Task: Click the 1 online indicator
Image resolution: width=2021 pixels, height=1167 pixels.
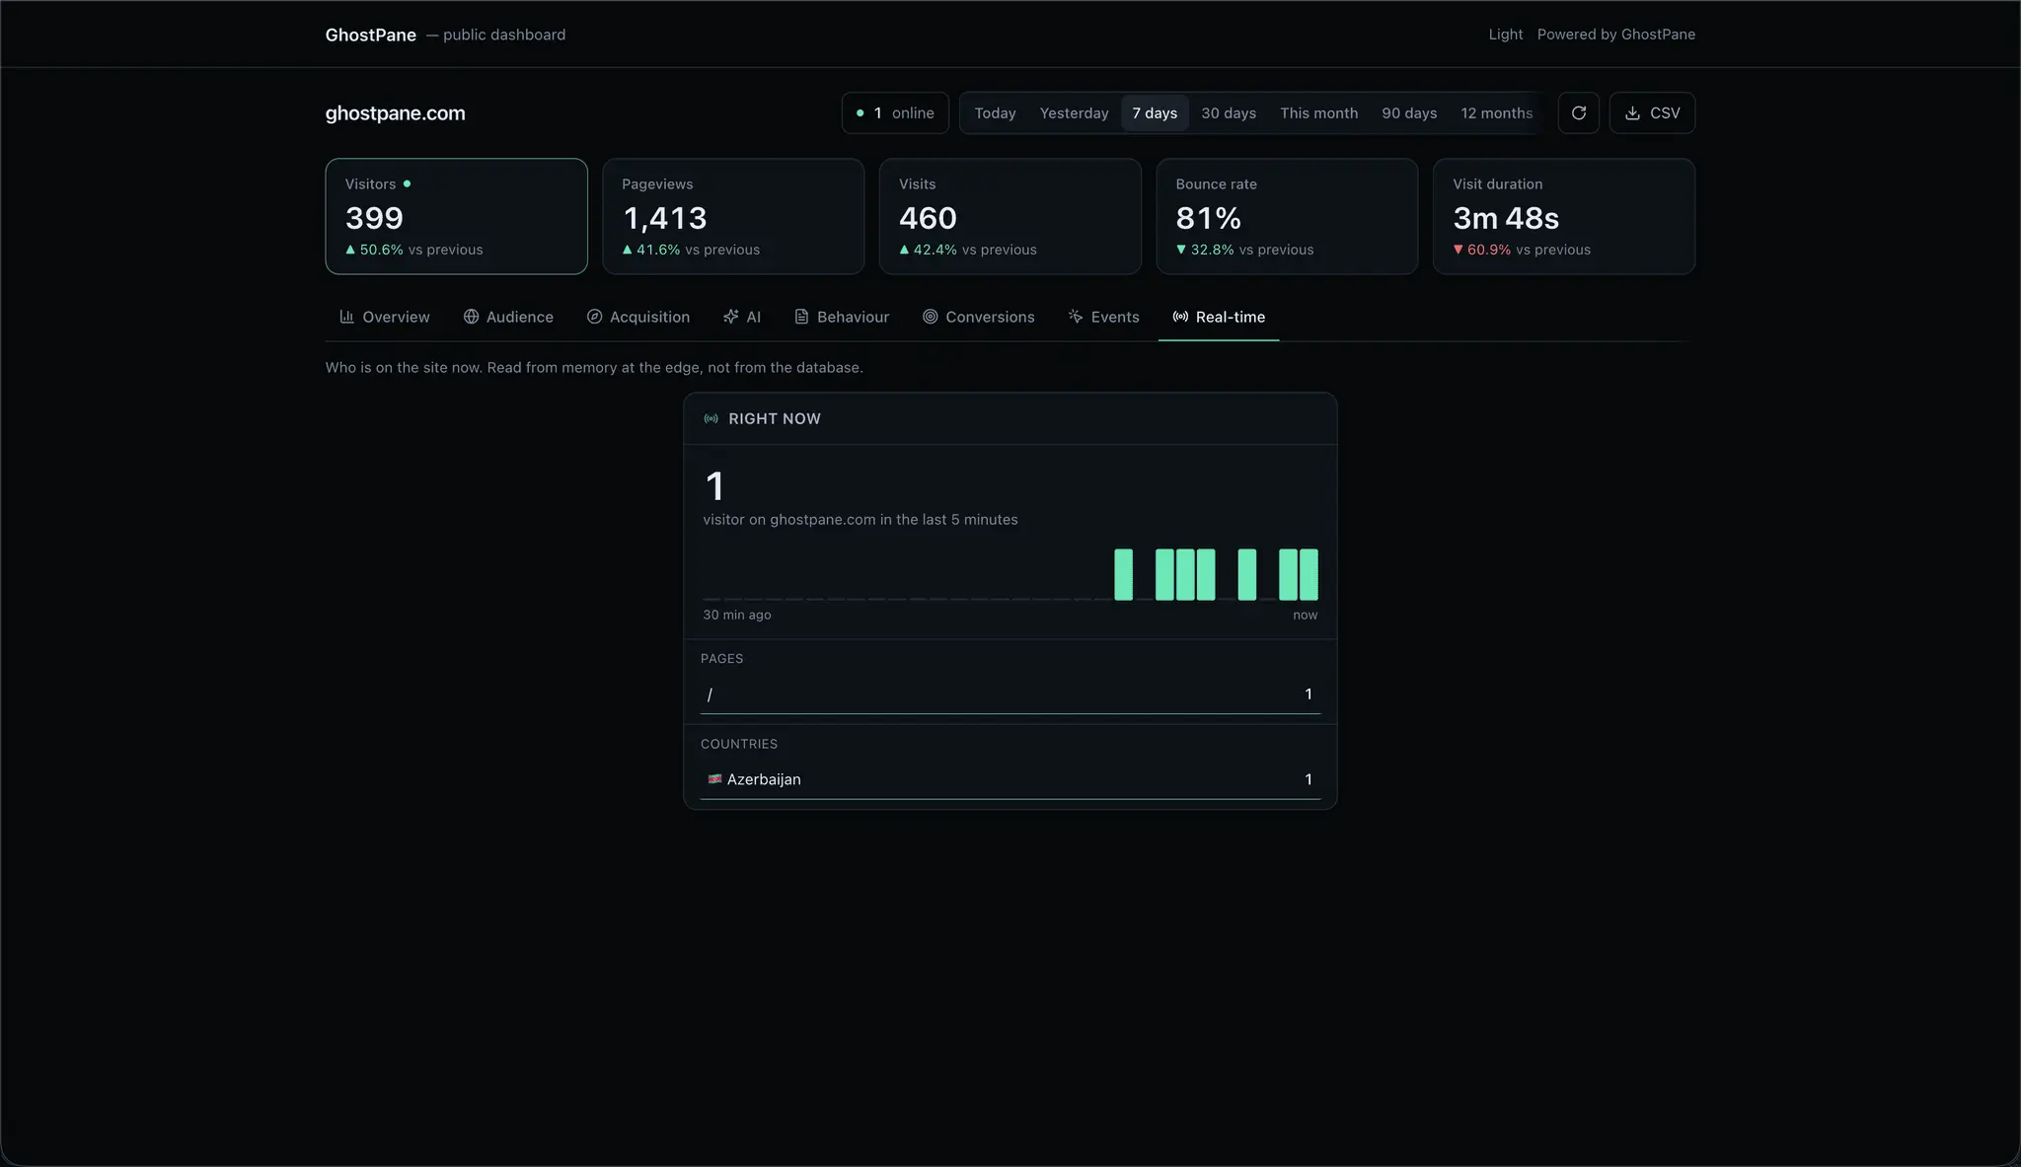Action: click(x=895, y=112)
